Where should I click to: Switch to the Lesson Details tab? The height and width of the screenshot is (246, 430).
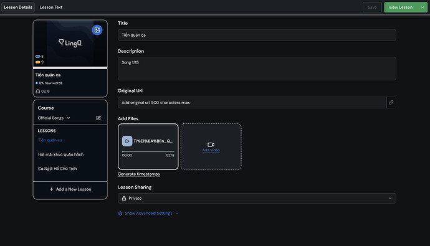point(18,7)
